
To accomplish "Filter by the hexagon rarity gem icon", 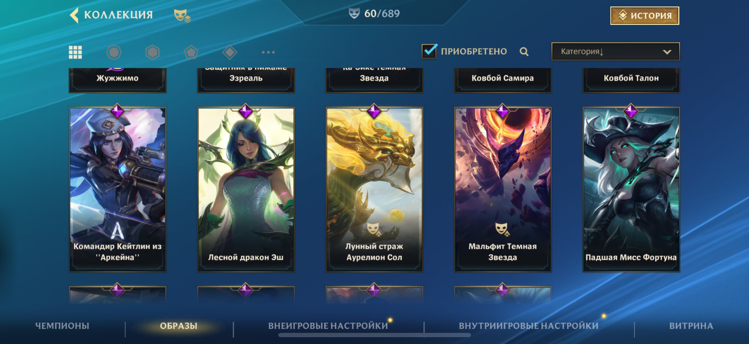I will [153, 52].
